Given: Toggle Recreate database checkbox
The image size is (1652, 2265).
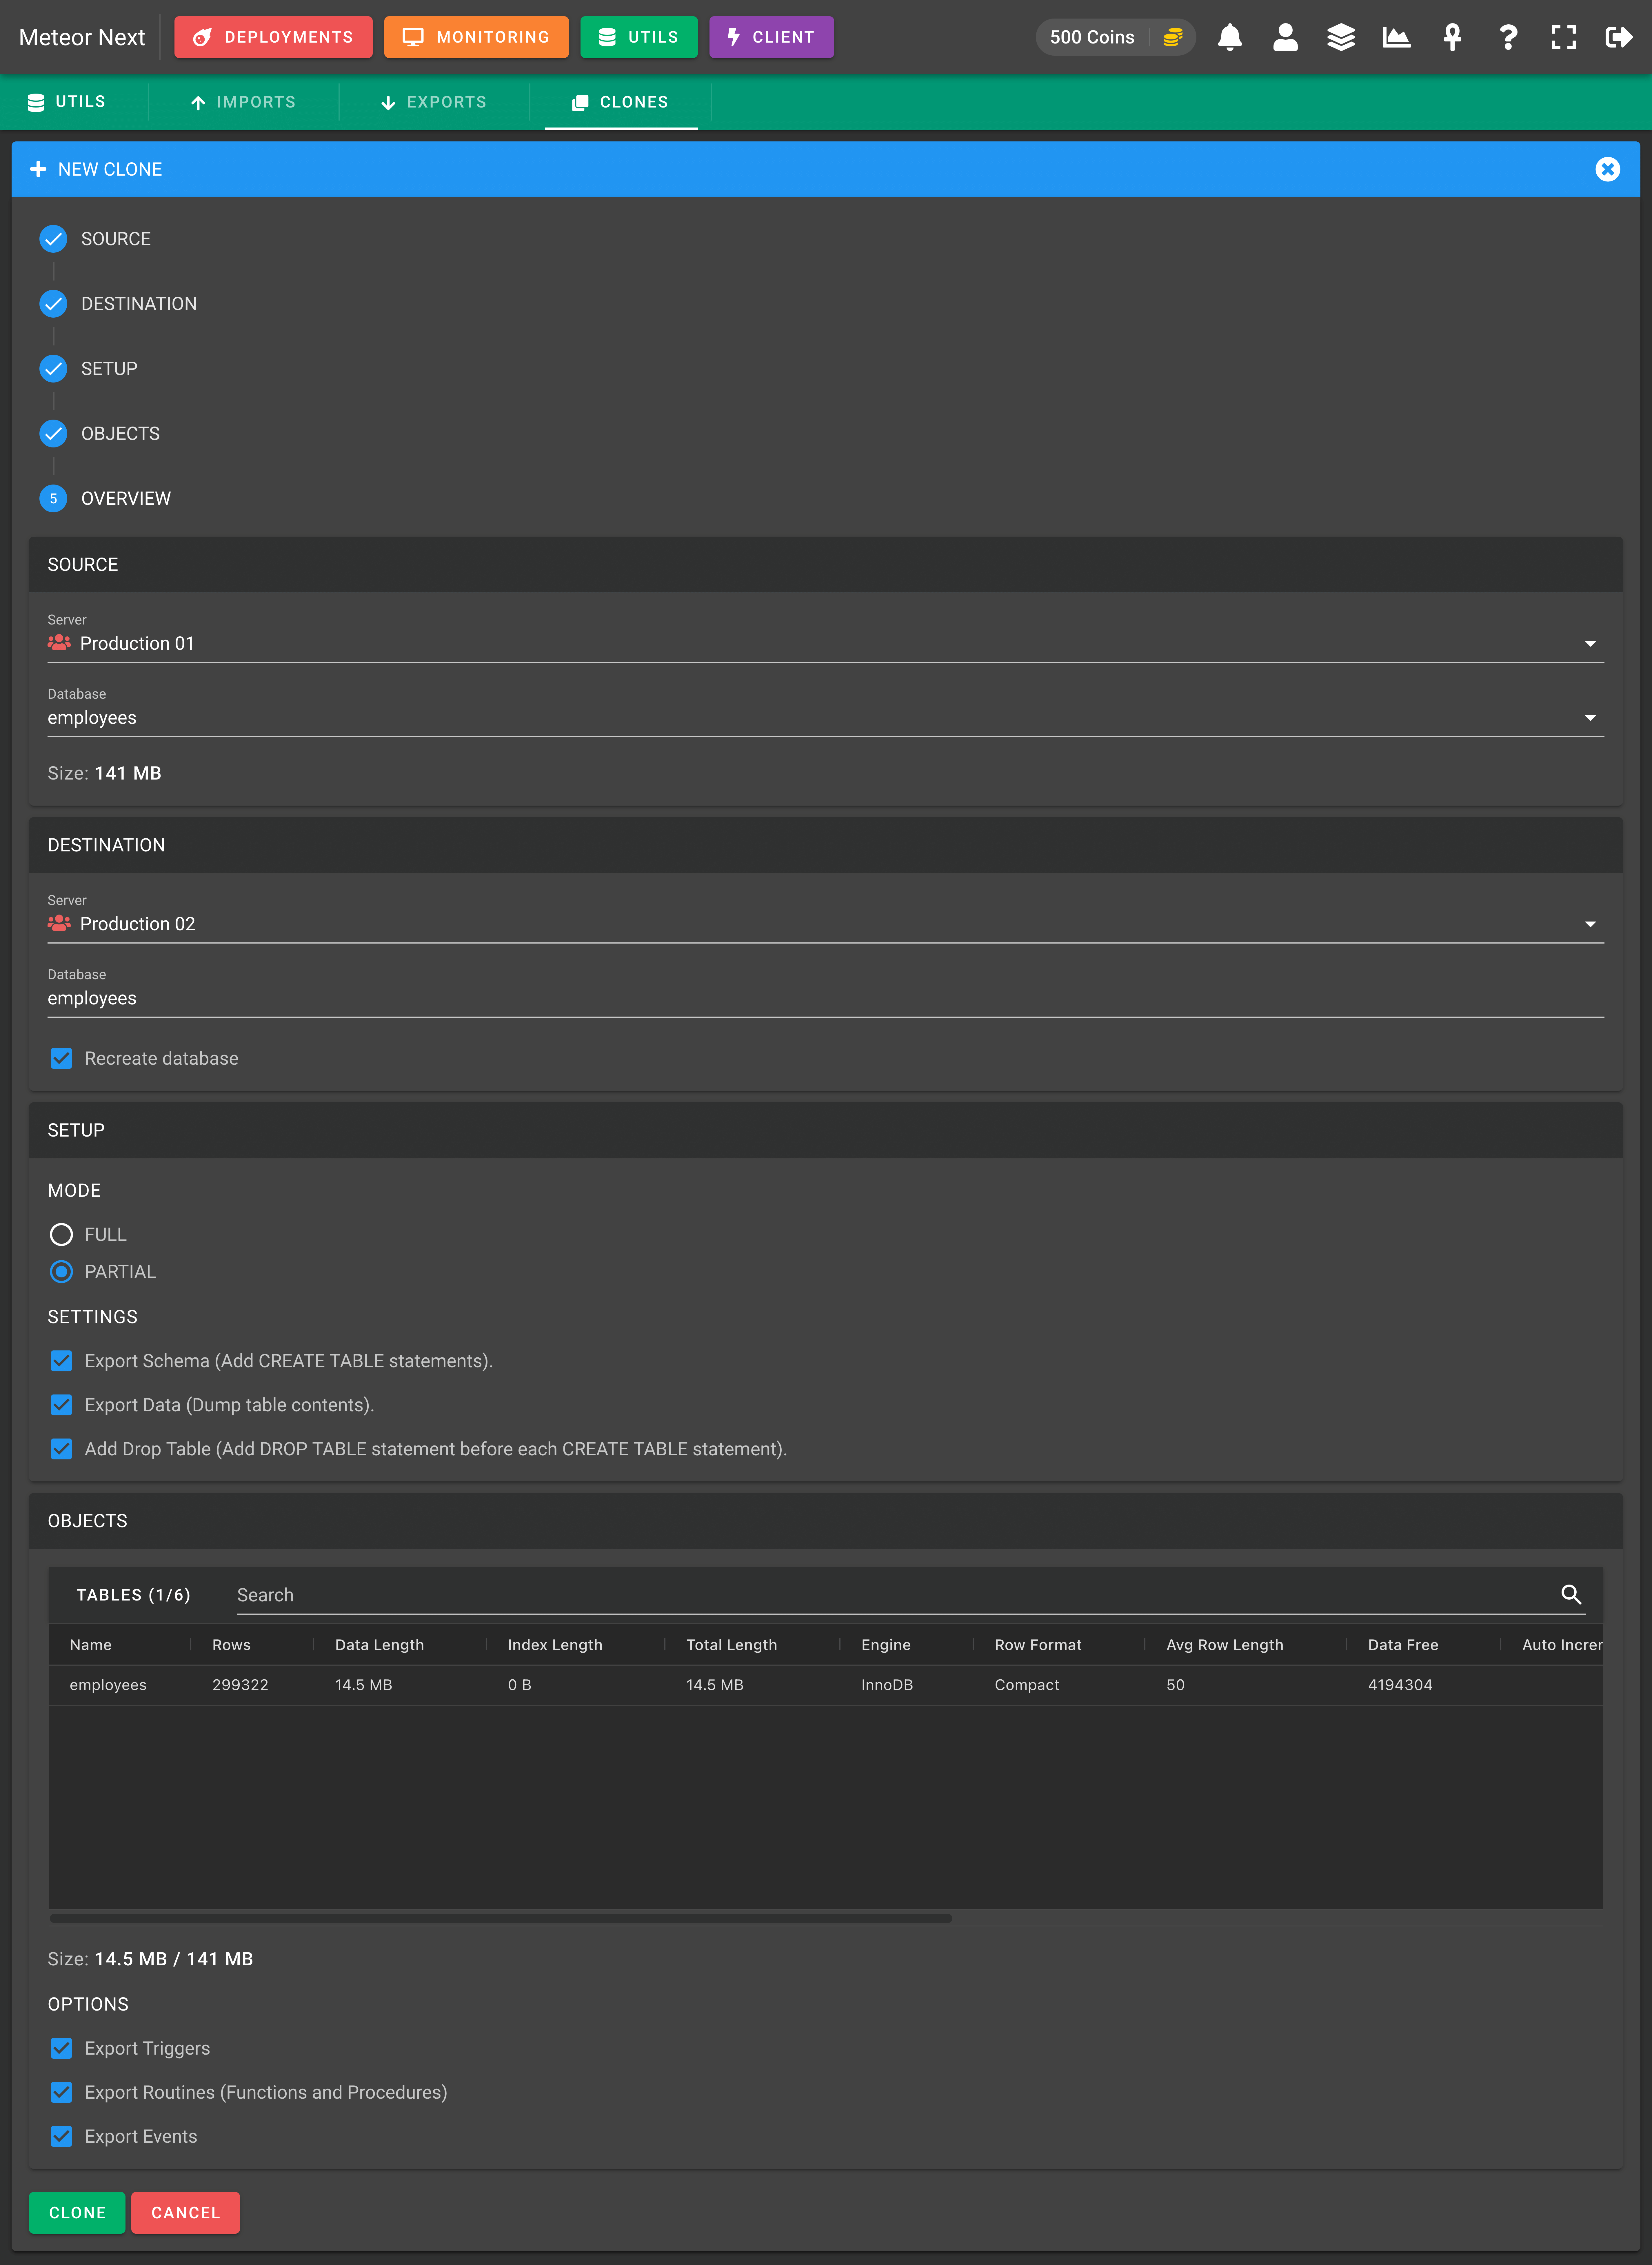Looking at the screenshot, I should (61, 1058).
